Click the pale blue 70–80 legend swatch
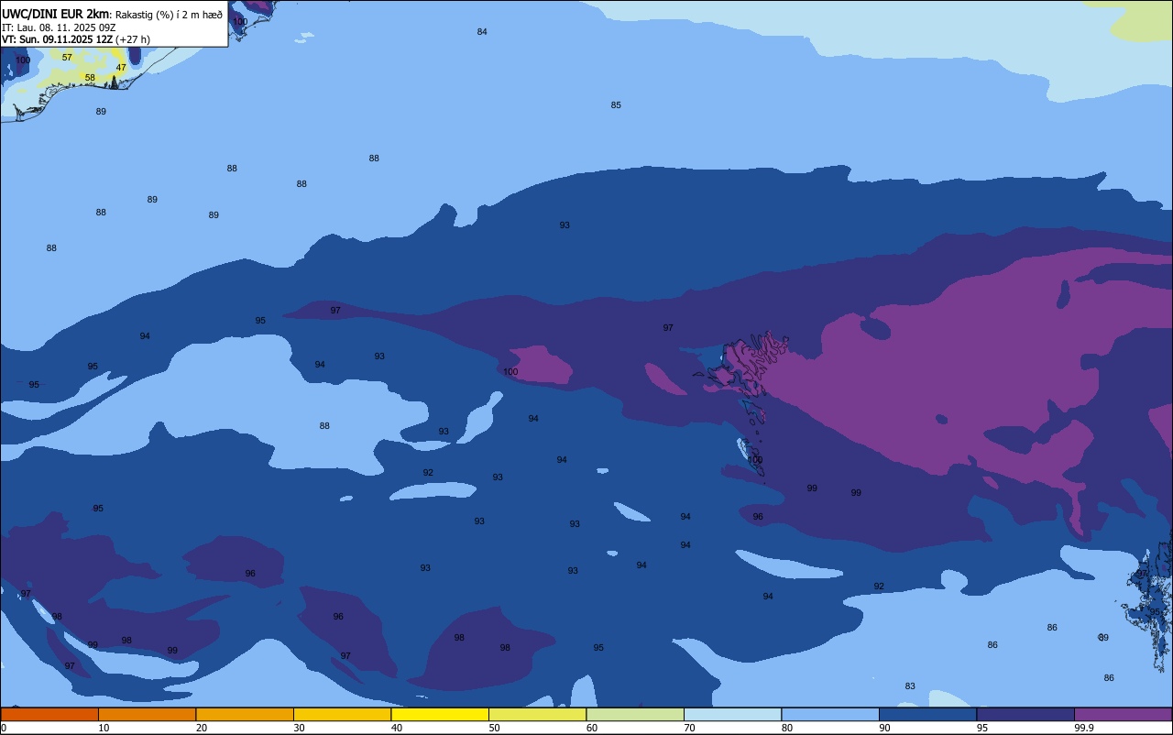Image resolution: width=1173 pixels, height=735 pixels. click(x=732, y=714)
